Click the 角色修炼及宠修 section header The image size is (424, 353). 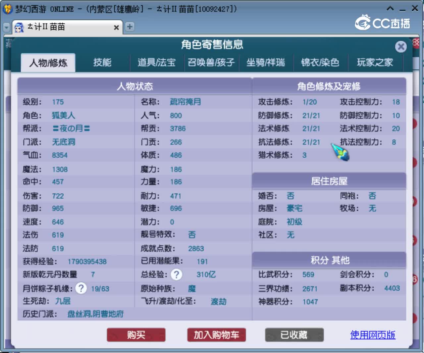point(329,86)
